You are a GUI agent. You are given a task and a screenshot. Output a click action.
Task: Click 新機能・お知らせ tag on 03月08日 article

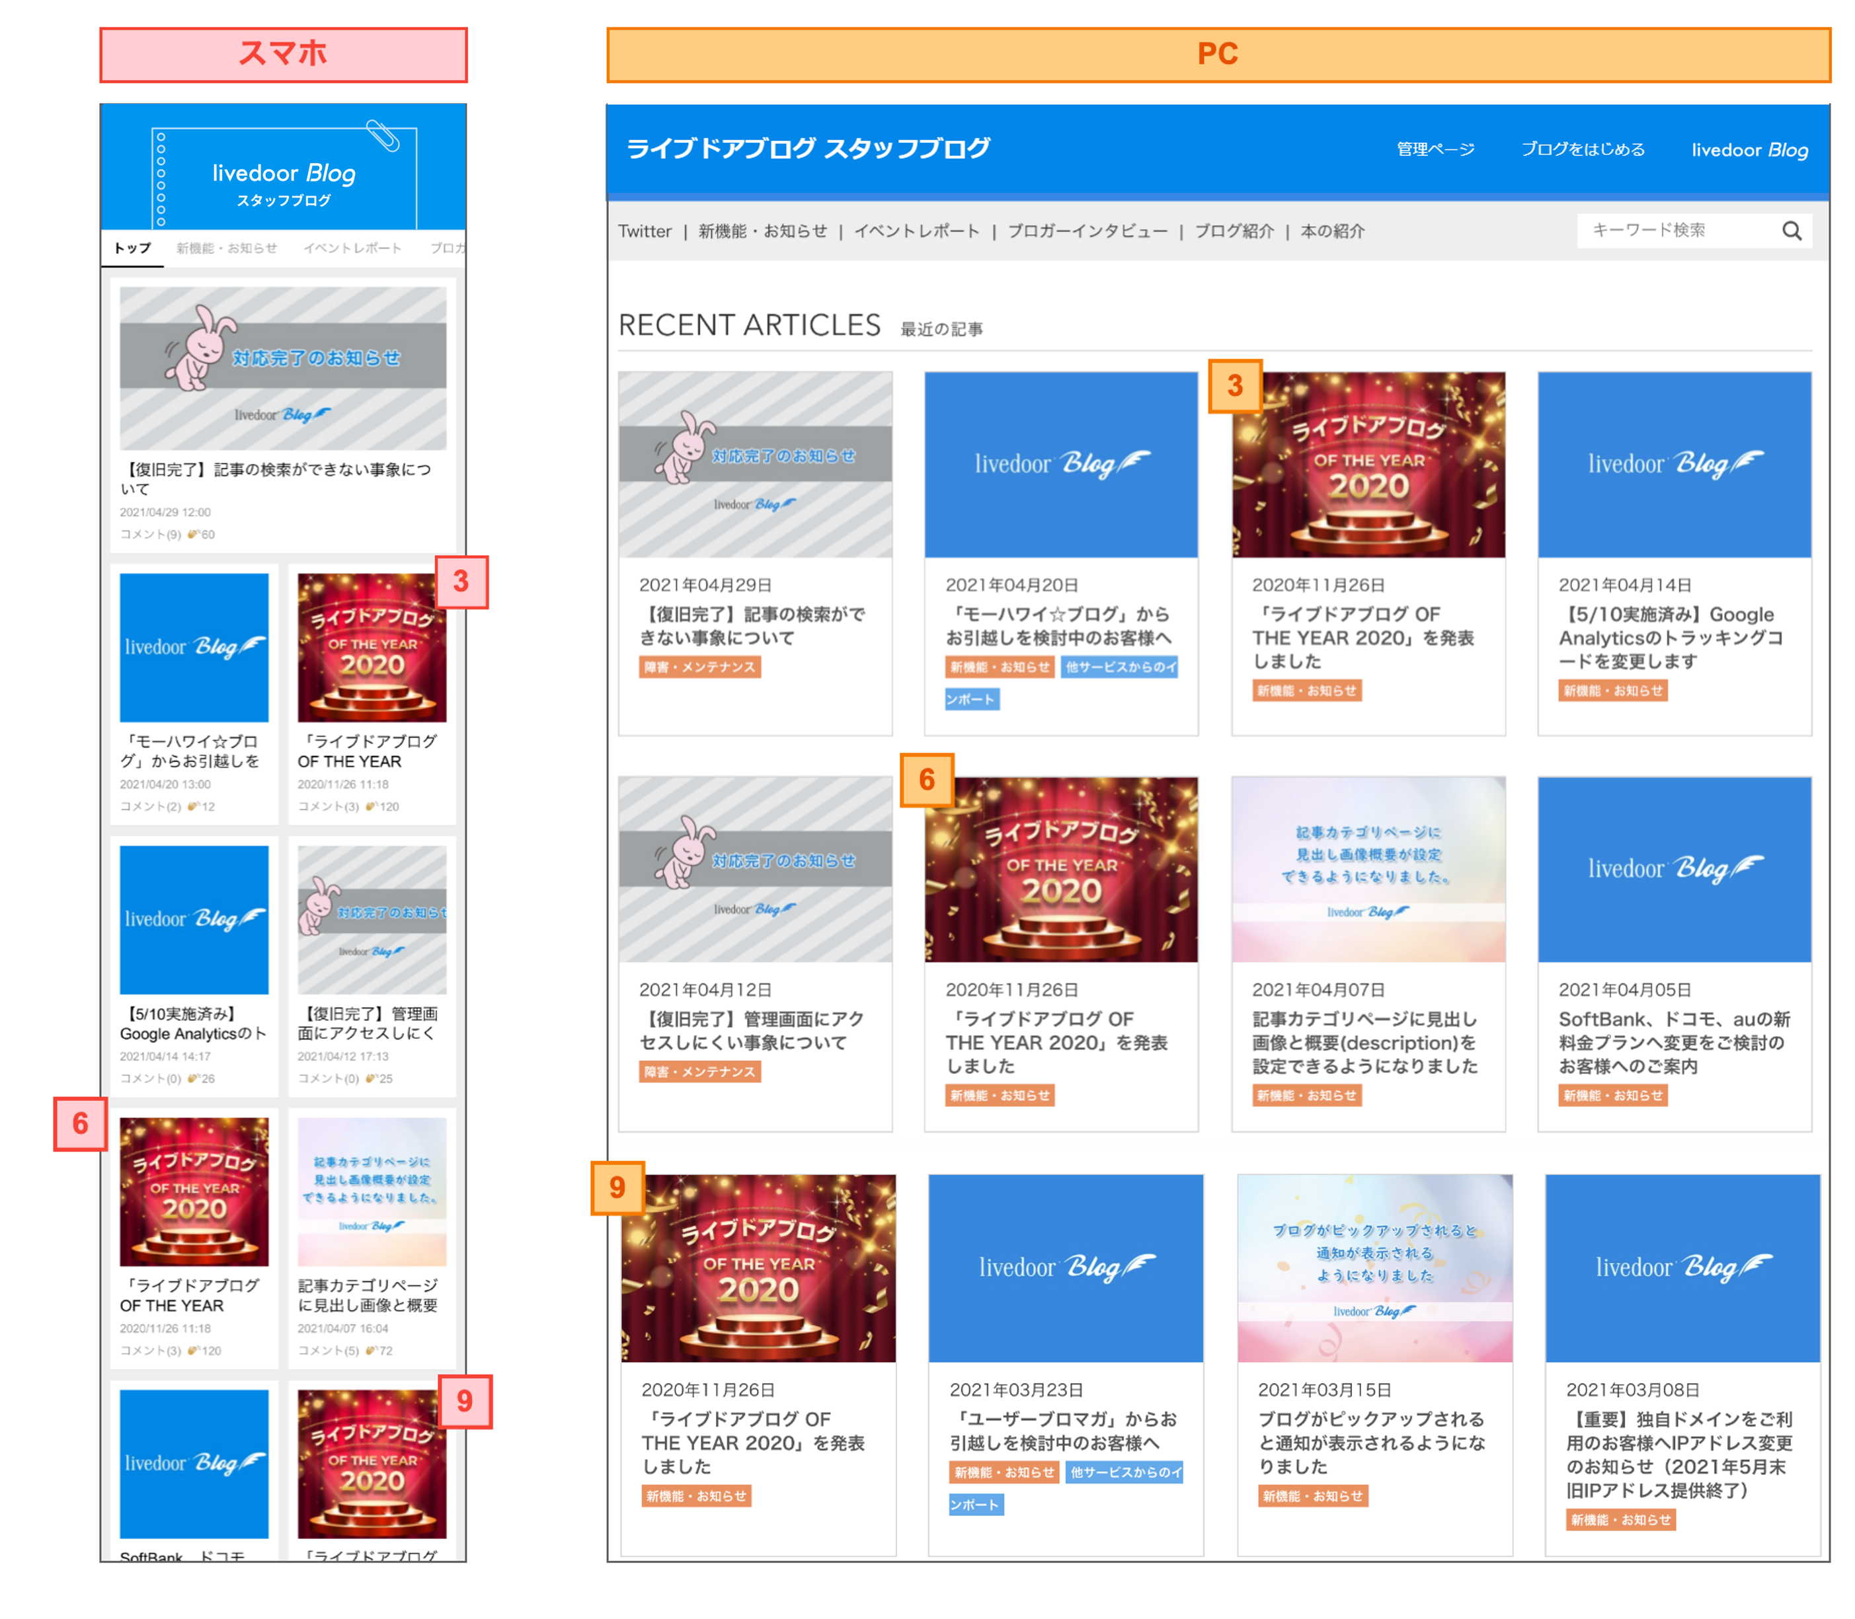coord(1621,1521)
